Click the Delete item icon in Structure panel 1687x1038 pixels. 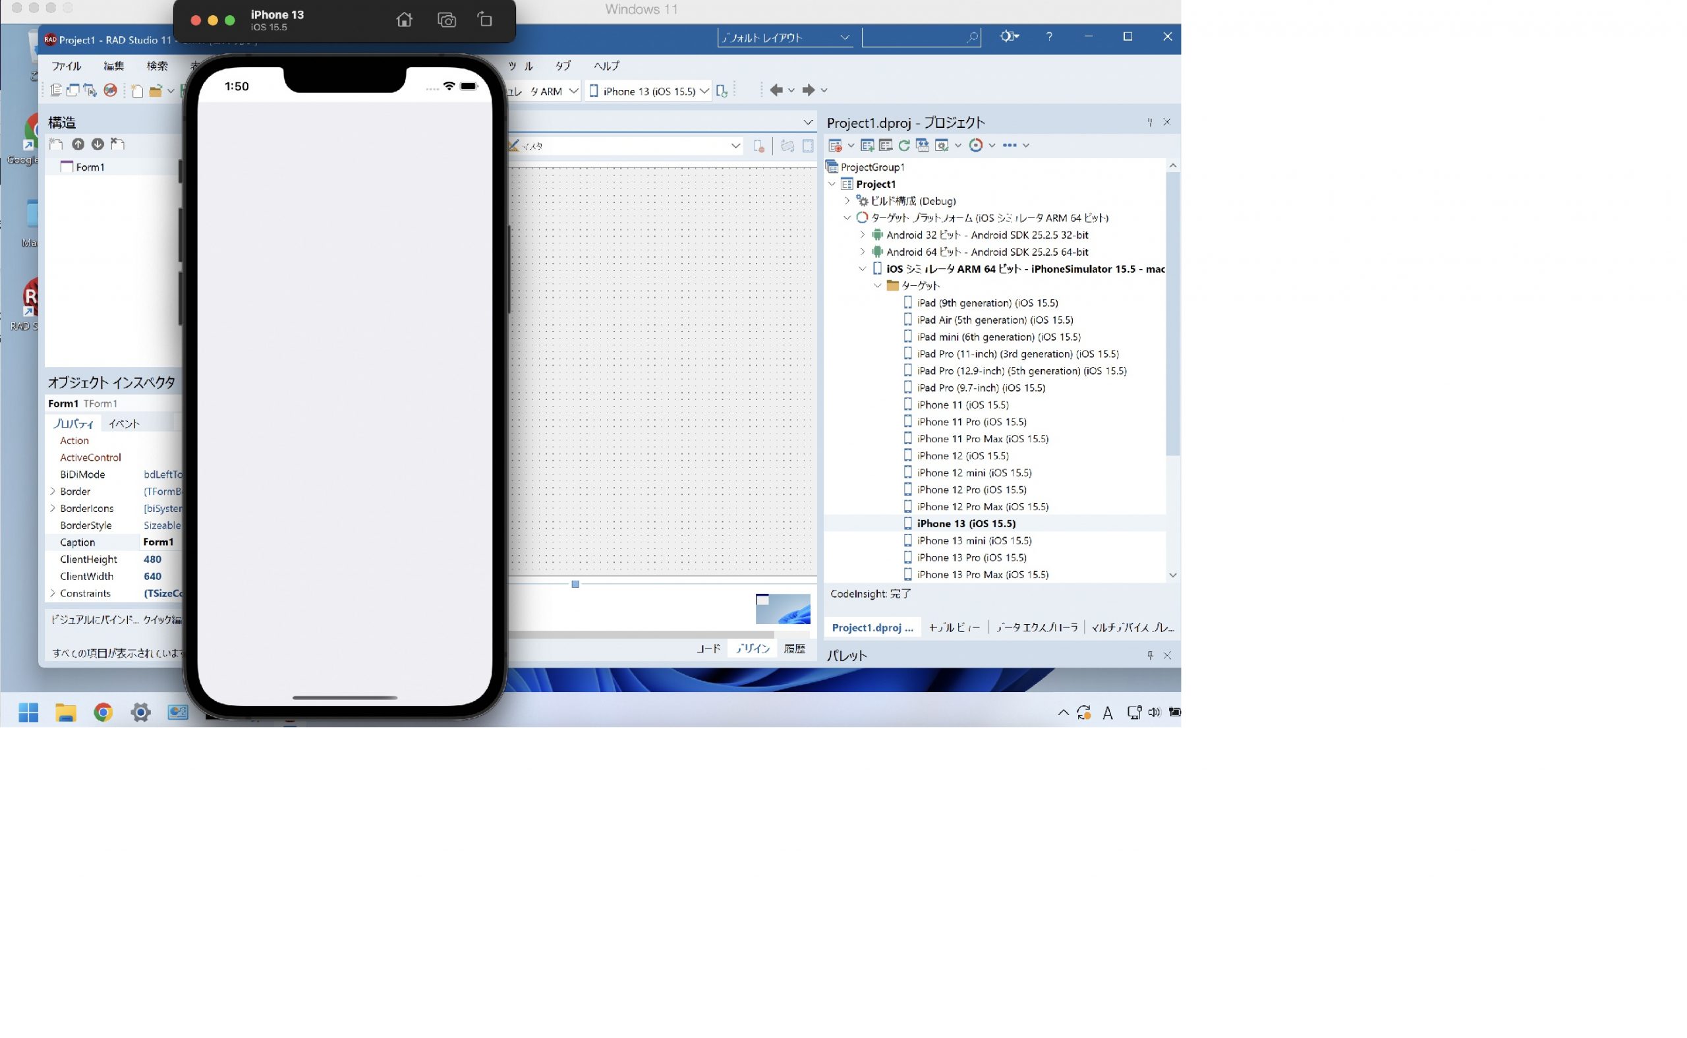click(118, 144)
